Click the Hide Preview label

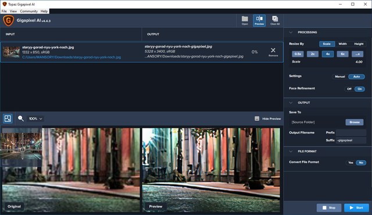click(271, 119)
